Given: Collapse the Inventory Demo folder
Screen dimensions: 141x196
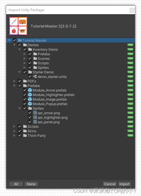Looking at the screenshot, I should tap(19, 50).
